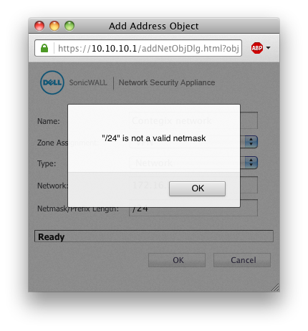Viewport: 308px width, 331px height.
Task: Dismiss the netmask alert with OK
Action: [x=197, y=188]
